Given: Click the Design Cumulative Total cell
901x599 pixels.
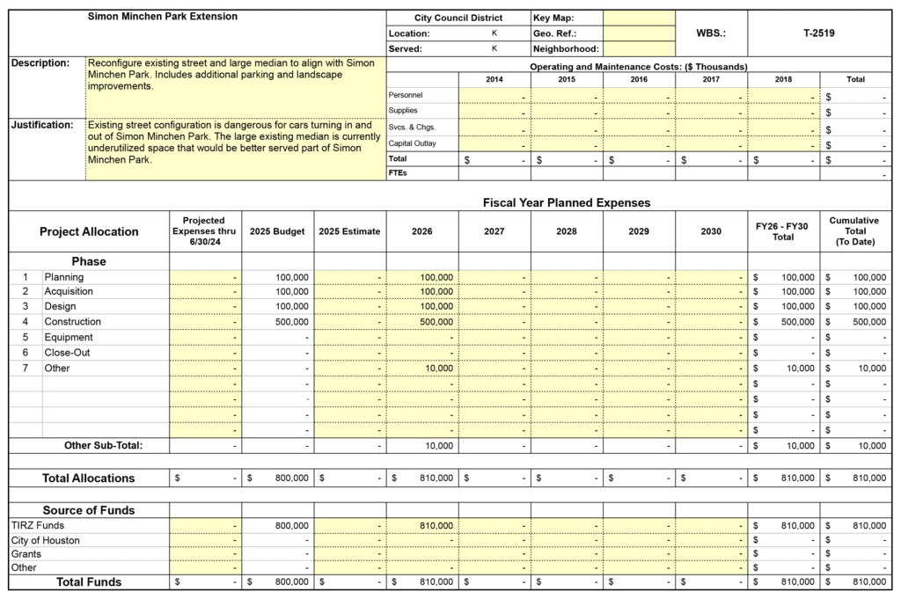Looking at the screenshot, I should [x=855, y=307].
